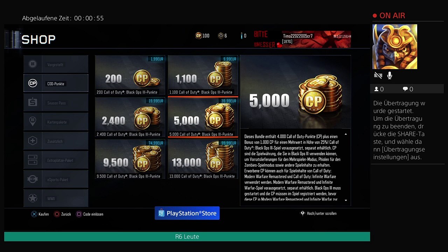Click the streamer avatar thumbnail

[x=395, y=47]
